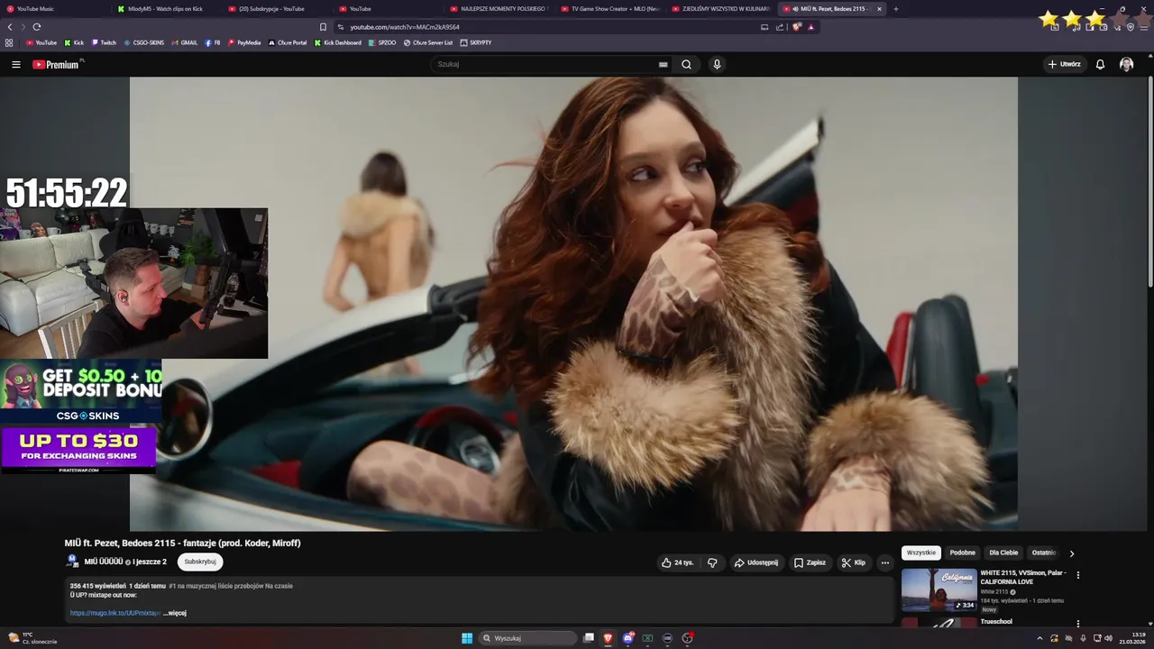Select the Wszystkie filter chip
This screenshot has height=649, width=1154.
coord(921,553)
